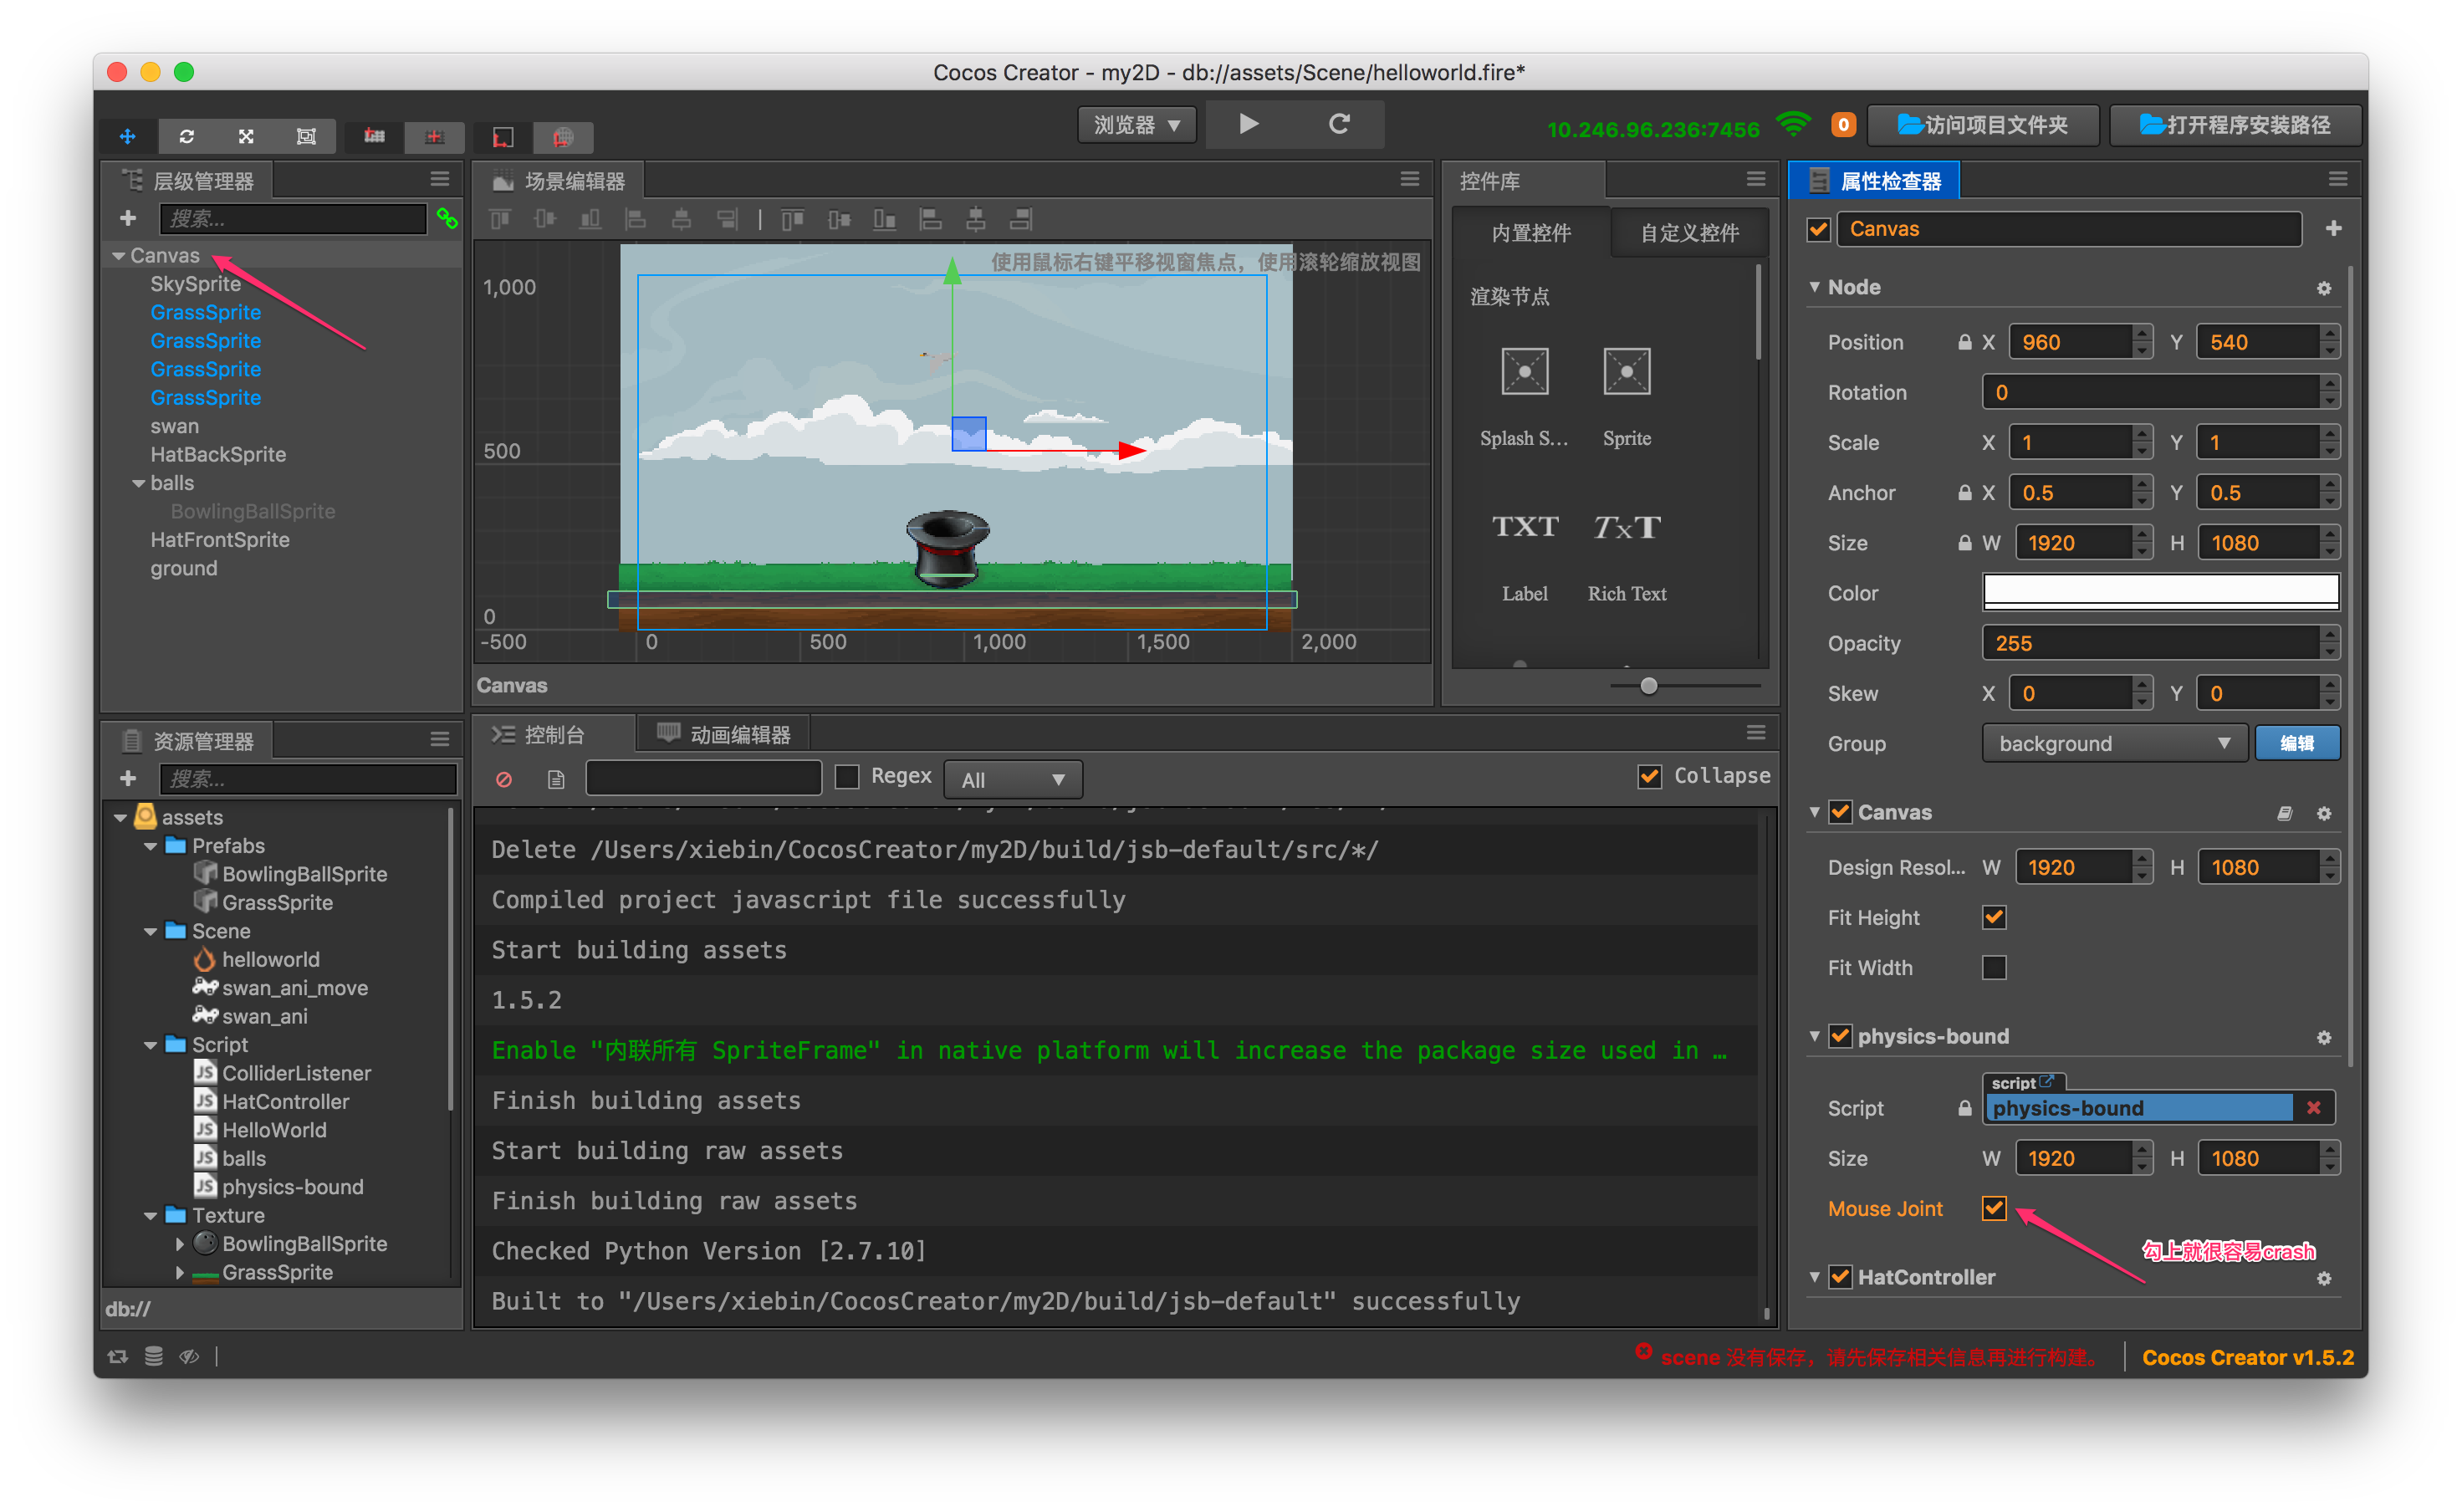Clear the console log
Viewport: 2462px width, 1512px height.
[504, 779]
